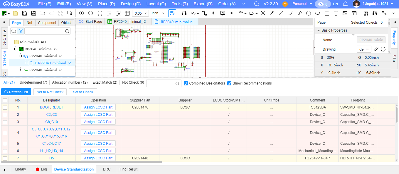Open the inch unit dropdown
This screenshot has width=399, height=174.
[159, 13]
